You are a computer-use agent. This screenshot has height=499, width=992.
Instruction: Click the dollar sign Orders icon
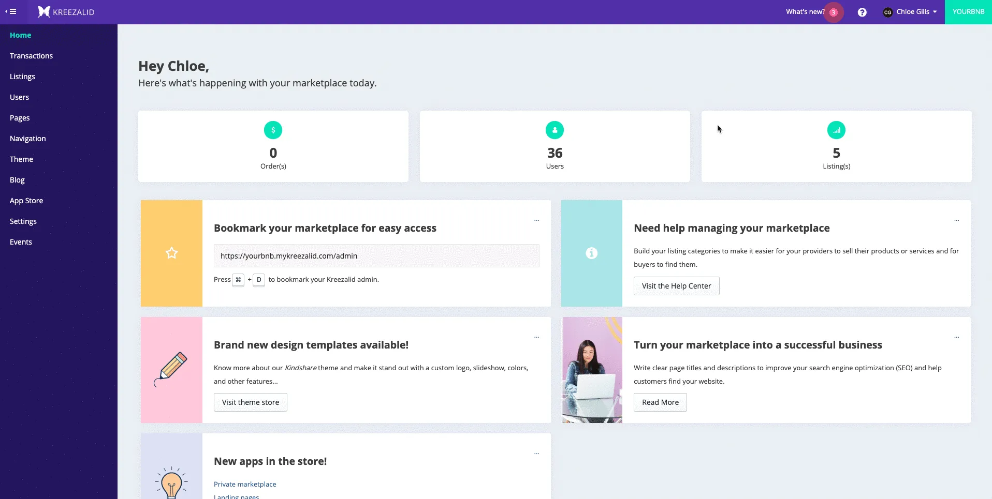(273, 130)
